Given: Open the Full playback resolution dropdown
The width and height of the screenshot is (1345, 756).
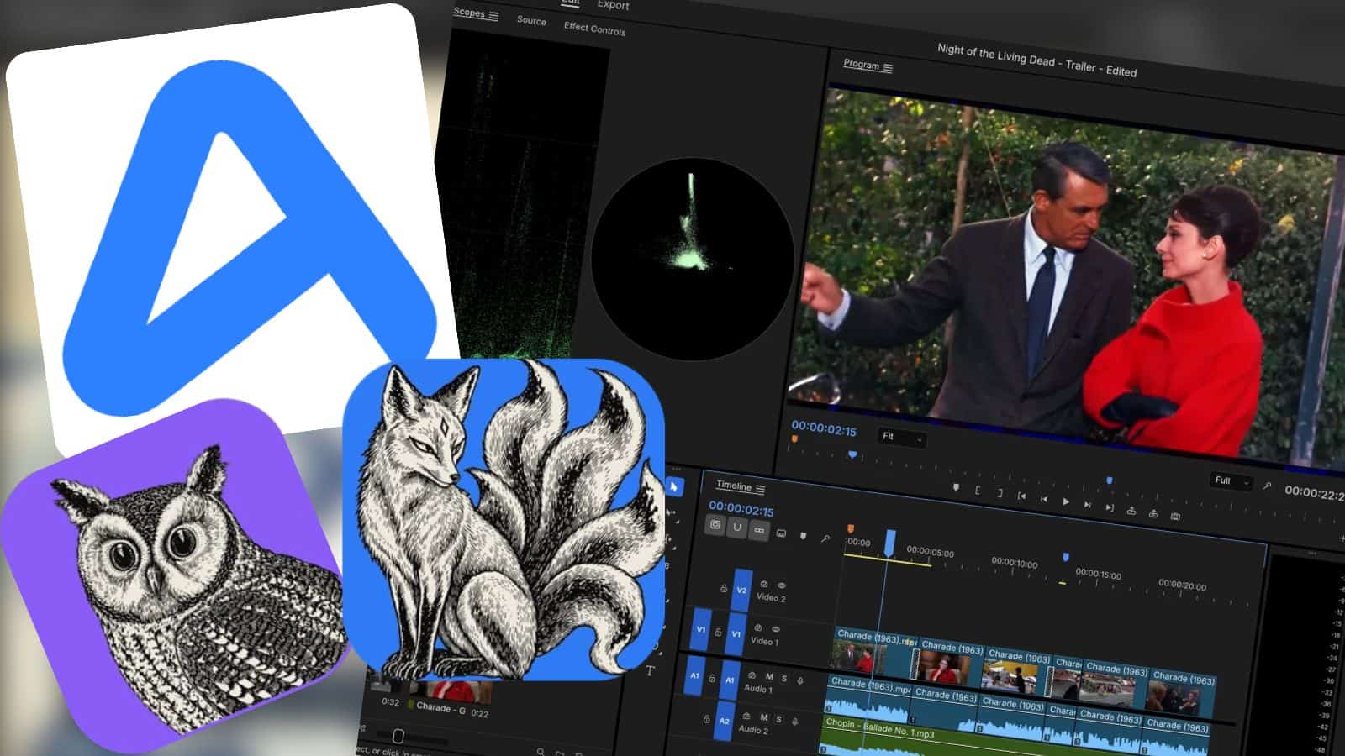Looking at the screenshot, I should pyautogui.click(x=1232, y=481).
